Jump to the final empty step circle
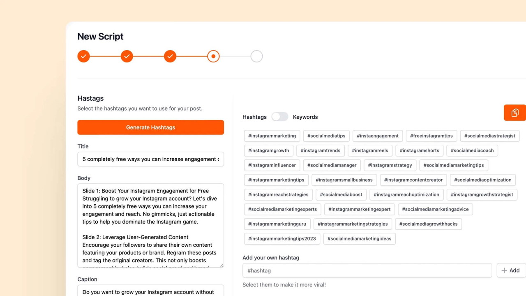Screen dimensions: 526x296 pyautogui.click(x=256, y=56)
